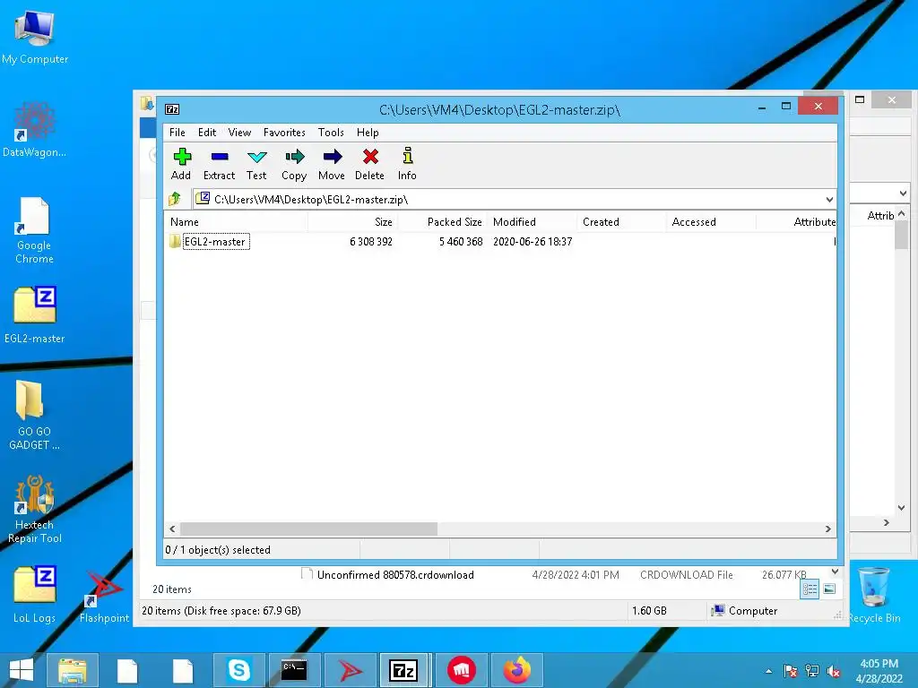Open Recycle Bin on desktop
Viewport: 918px width, 688px height.
(x=875, y=596)
